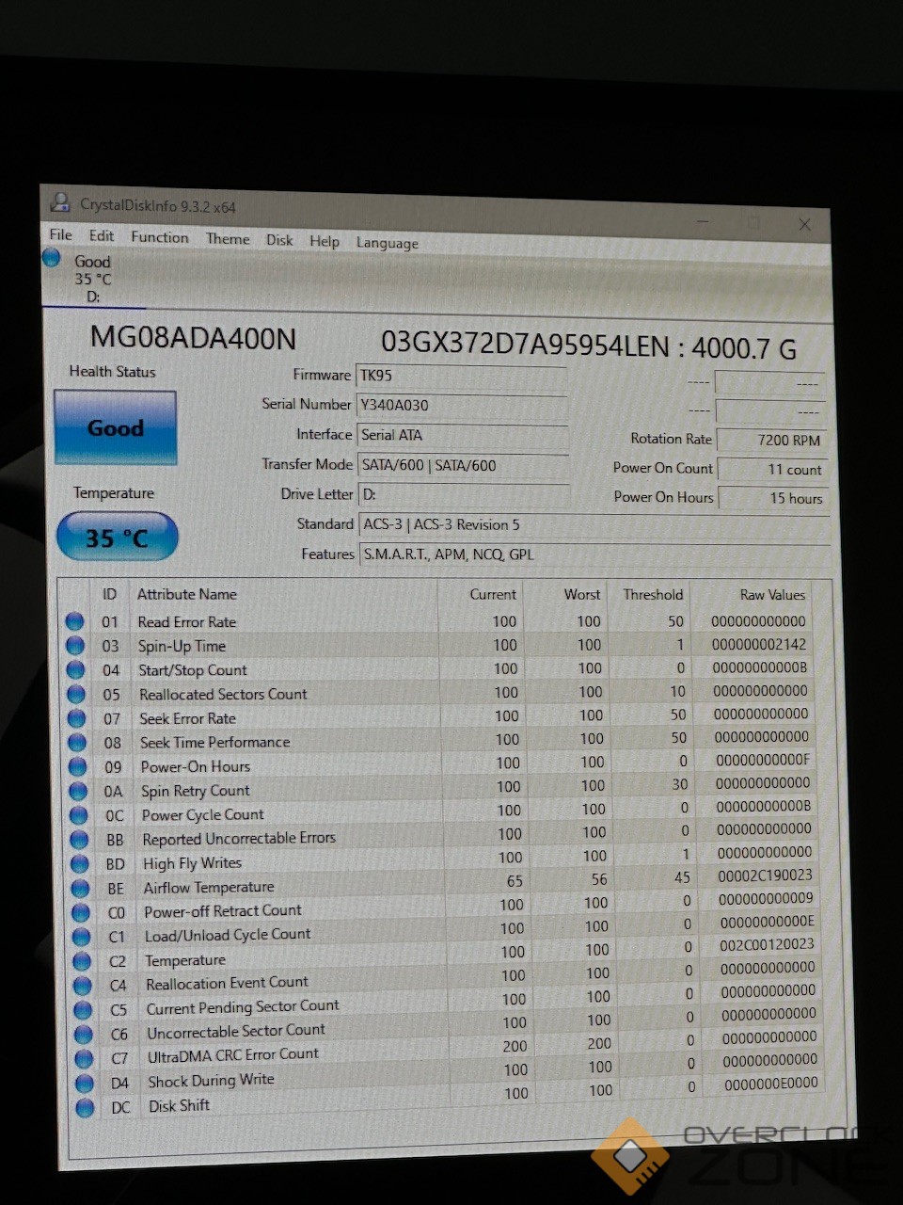Click Threshold value 45 for Airflow Temperature
This screenshot has width=903, height=1205.
pos(682,877)
